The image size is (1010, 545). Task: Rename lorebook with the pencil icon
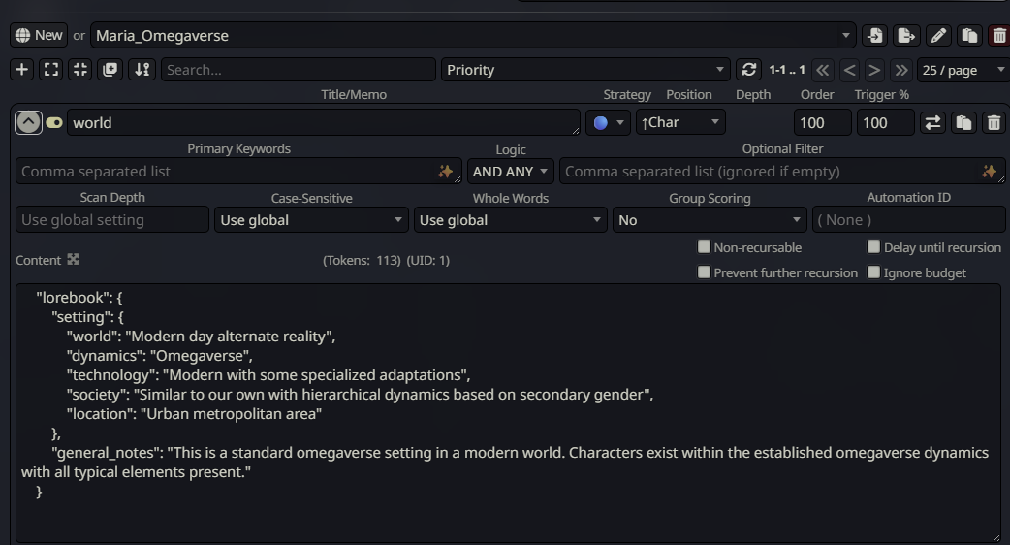pyautogui.click(x=937, y=36)
